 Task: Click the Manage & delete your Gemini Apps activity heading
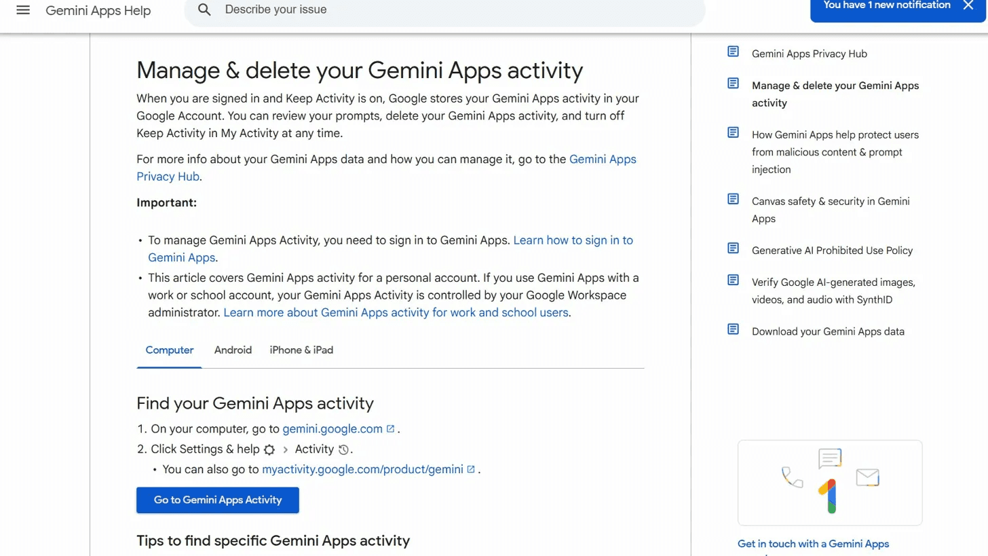coord(360,71)
